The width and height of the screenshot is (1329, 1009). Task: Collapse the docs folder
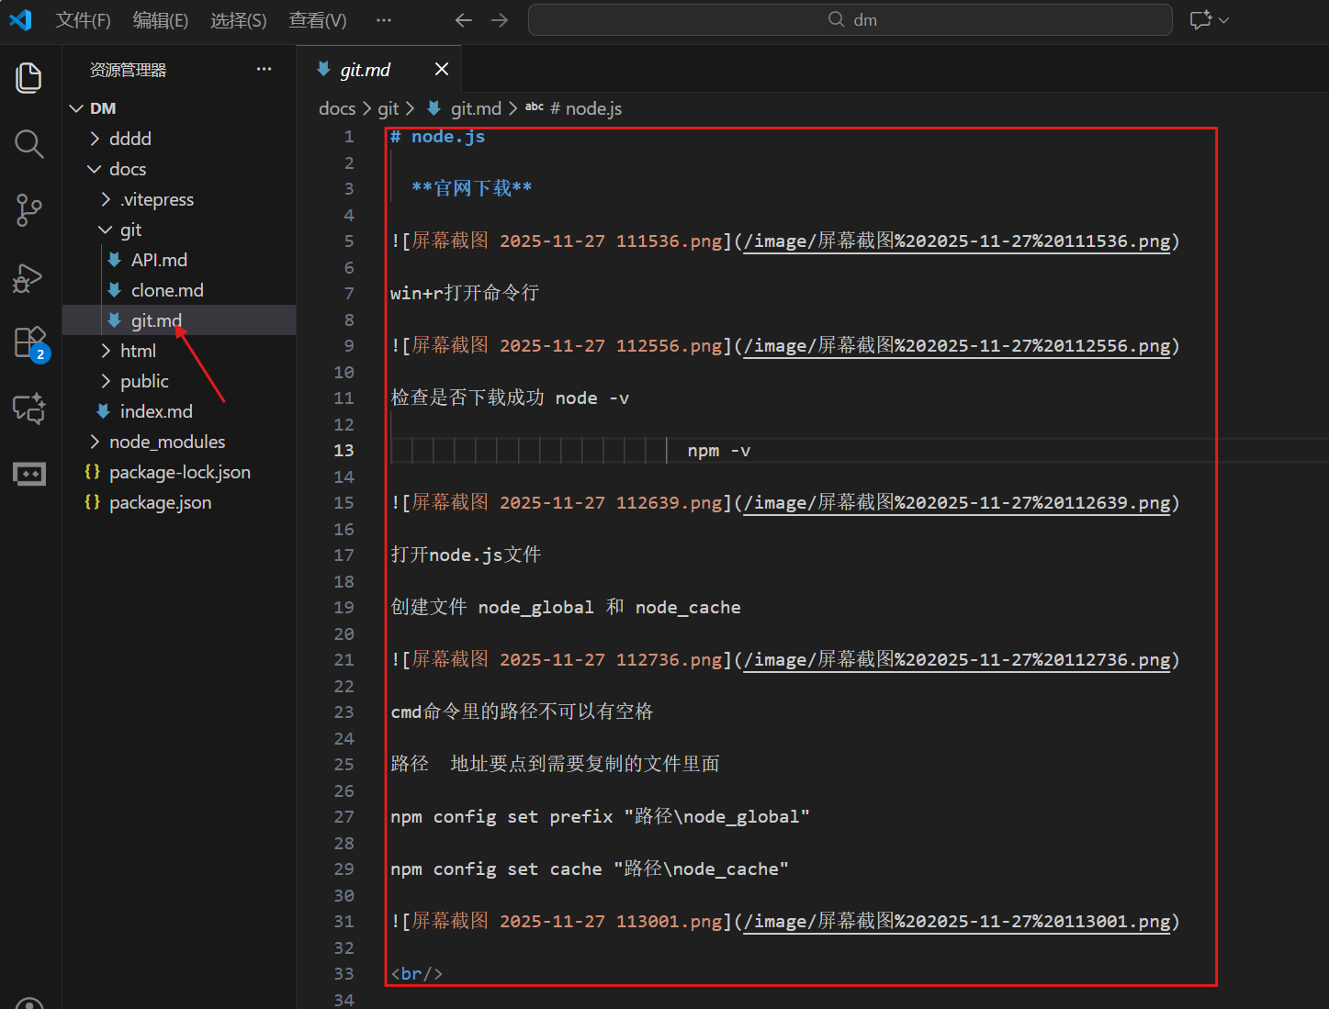point(127,169)
